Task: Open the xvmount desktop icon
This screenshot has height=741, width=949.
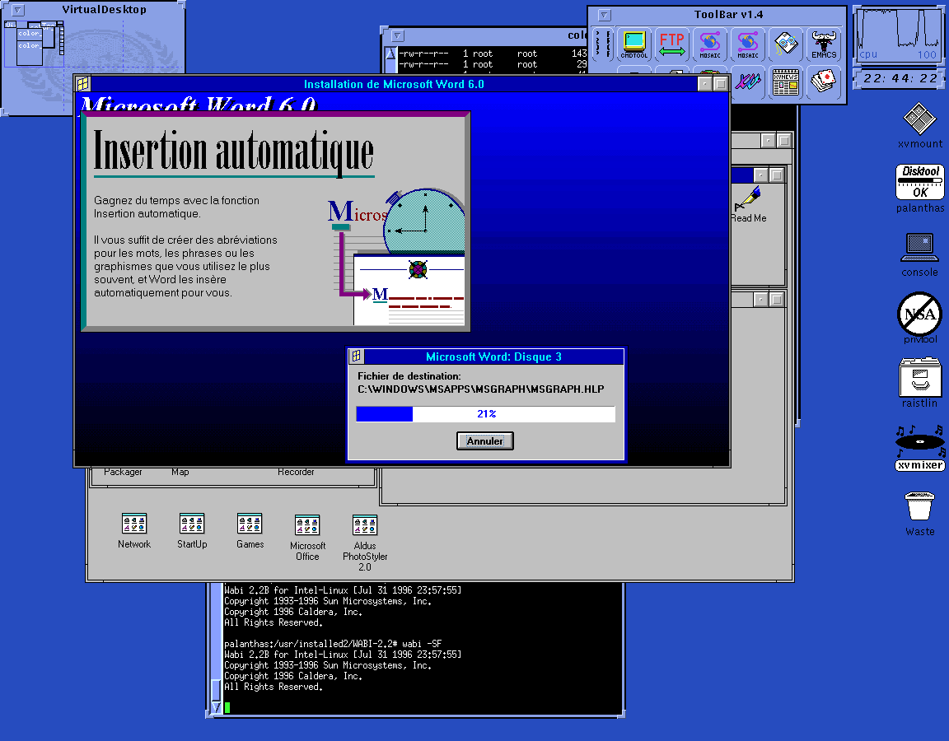Action: point(919,125)
